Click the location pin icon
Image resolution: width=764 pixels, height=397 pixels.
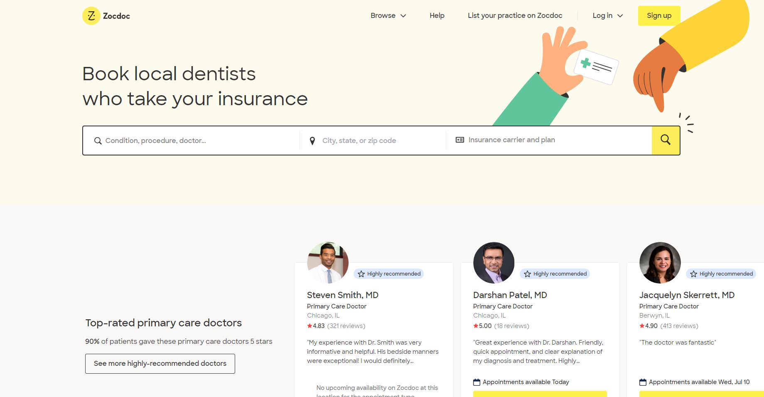(x=312, y=141)
